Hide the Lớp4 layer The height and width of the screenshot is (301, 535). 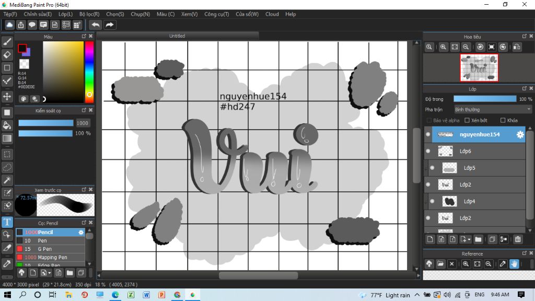432,201
